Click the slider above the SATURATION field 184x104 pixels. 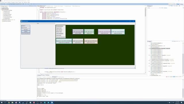point(118,30)
